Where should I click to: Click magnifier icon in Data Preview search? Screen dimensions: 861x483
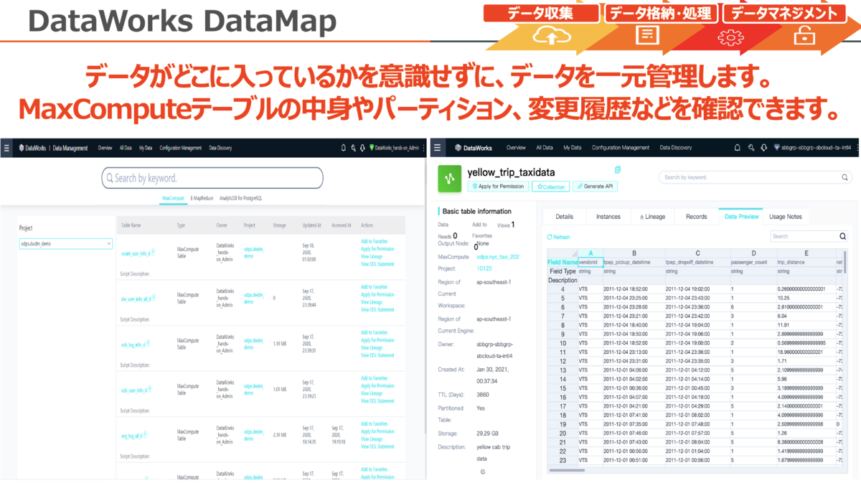pos(843,236)
